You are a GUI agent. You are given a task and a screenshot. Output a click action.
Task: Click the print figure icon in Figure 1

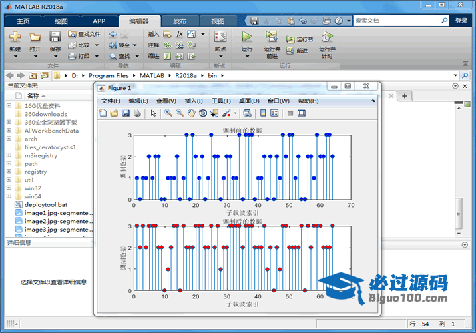137,113
